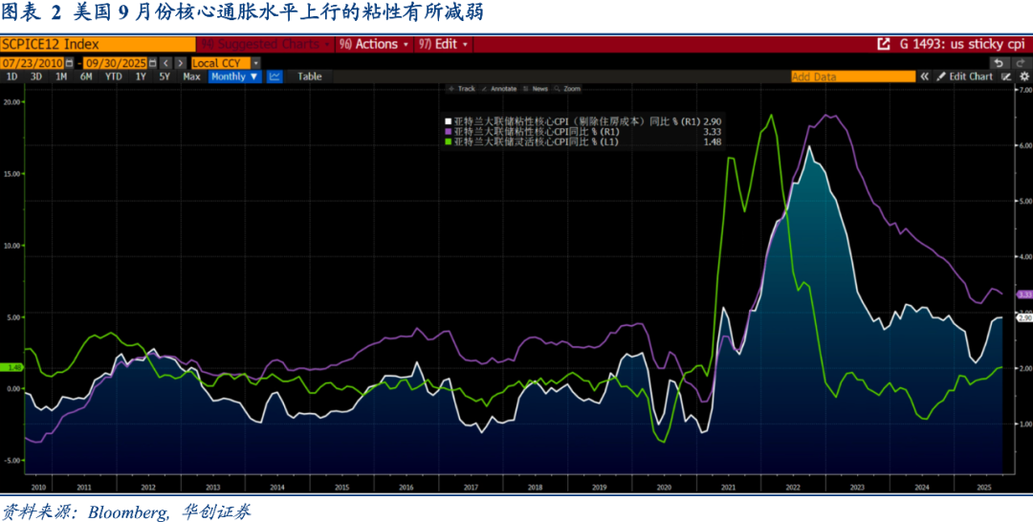The width and height of the screenshot is (1033, 522).
Task: Open the 94) Suggested Charts dropdown
Action: click(266, 44)
